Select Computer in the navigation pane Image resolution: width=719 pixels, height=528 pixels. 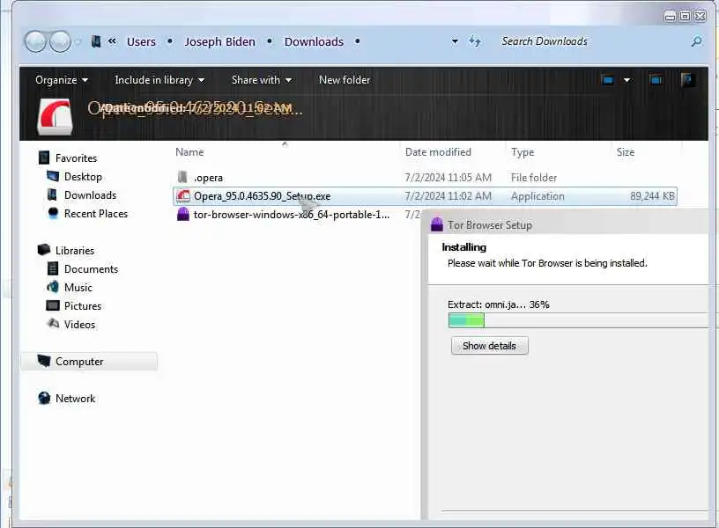coord(79,362)
